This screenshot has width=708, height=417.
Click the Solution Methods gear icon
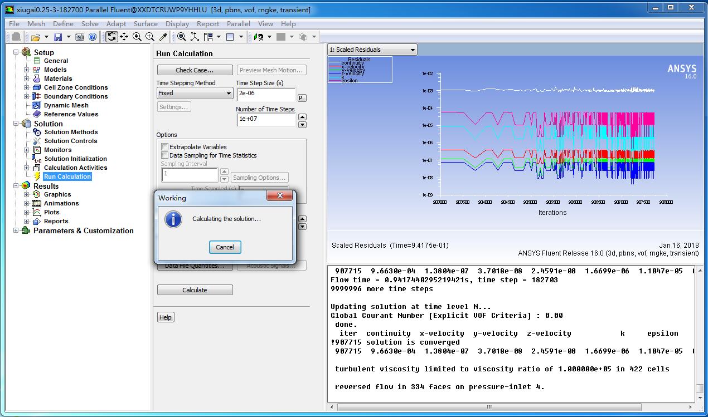(37, 132)
